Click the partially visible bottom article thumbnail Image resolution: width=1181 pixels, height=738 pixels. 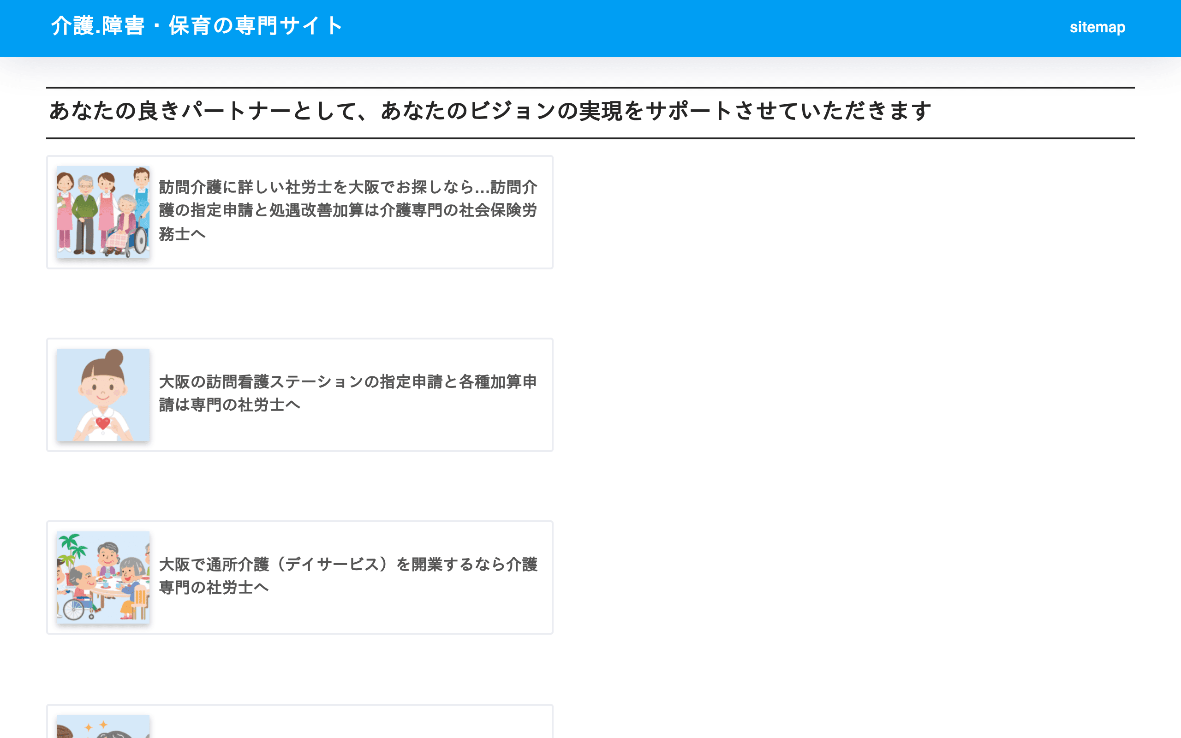click(x=103, y=727)
